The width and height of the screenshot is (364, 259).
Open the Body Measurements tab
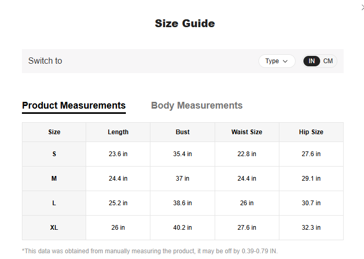pos(197,105)
